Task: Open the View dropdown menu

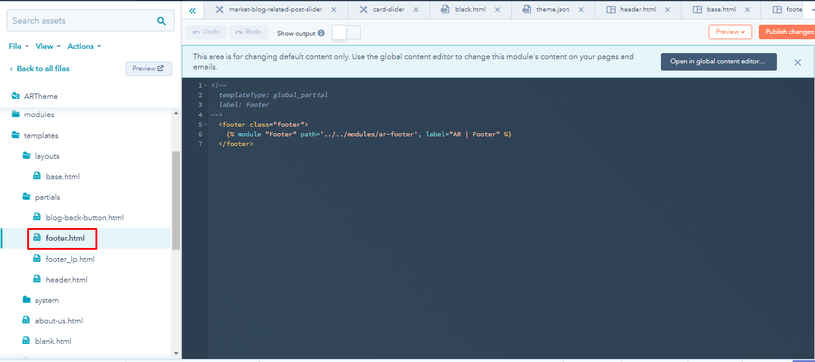Action: pos(48,46)
